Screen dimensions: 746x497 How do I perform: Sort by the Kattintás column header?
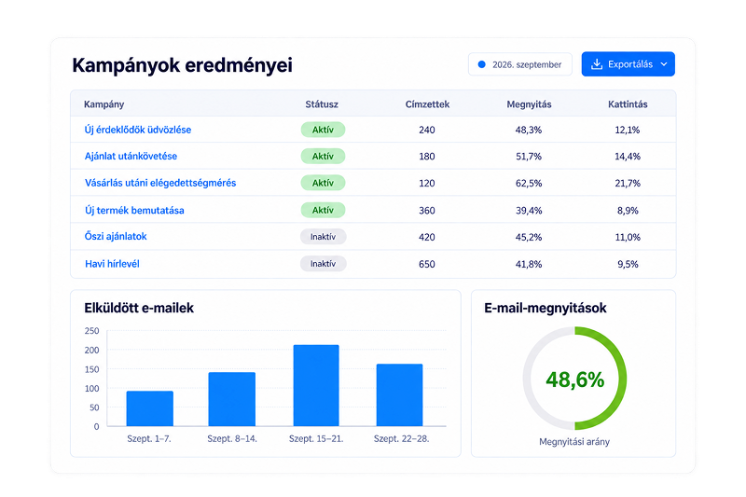point(628,104)
